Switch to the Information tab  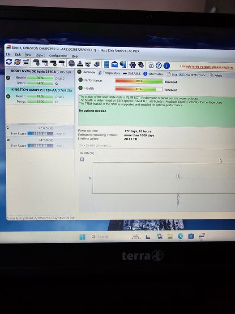[x=154, y=74]
